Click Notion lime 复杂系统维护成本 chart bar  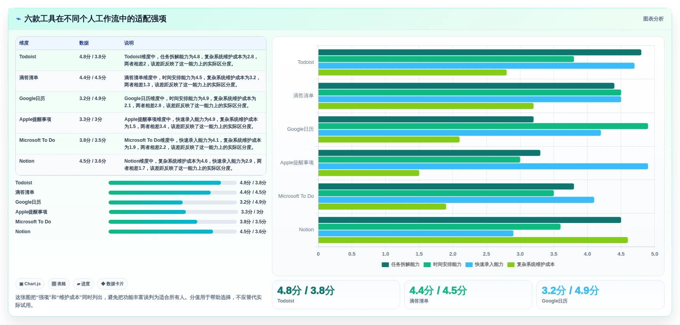click(473, 240)
